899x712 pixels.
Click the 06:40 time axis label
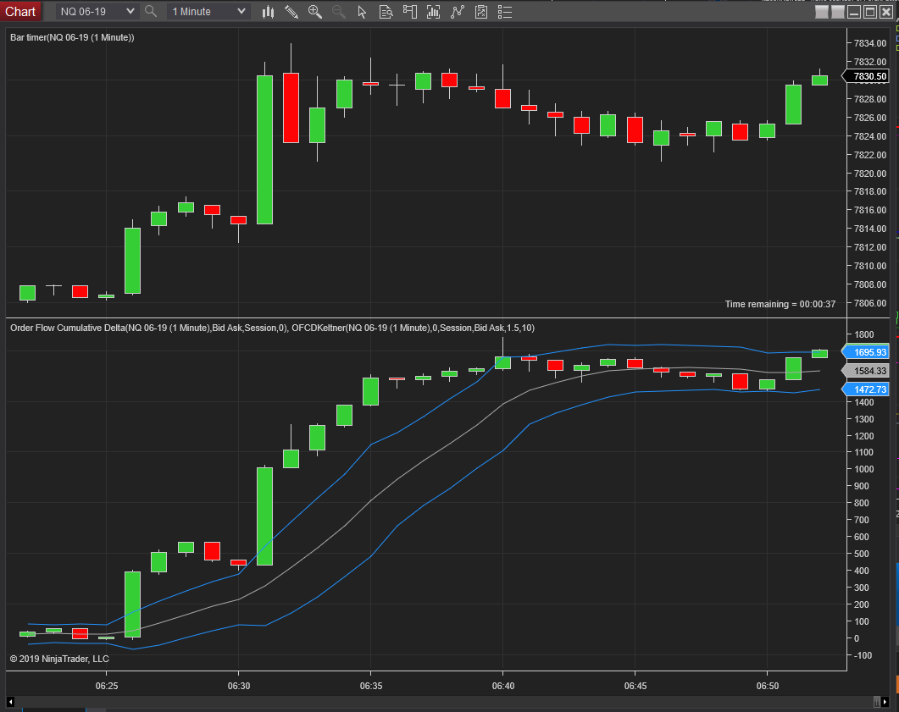pyautogui.click(x=502, y=686)
